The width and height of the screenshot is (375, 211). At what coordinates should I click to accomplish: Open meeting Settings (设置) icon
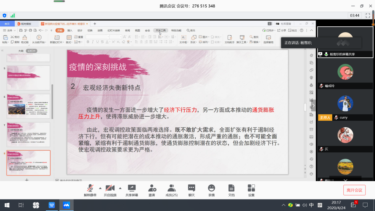251,188
